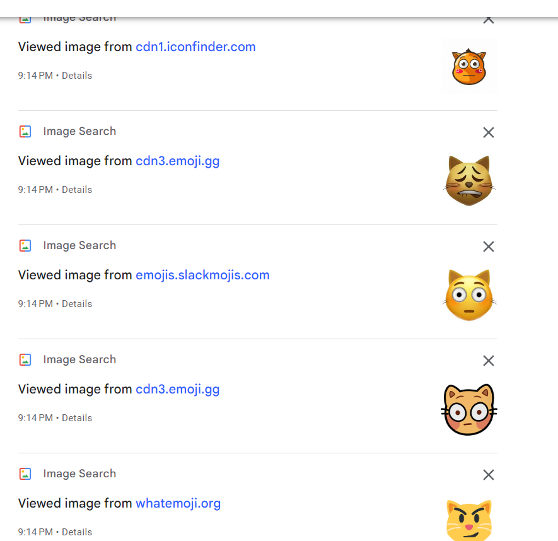Open the weary cat emoji thumbnail
The image size is (558, 541).
tap(469, 181)
